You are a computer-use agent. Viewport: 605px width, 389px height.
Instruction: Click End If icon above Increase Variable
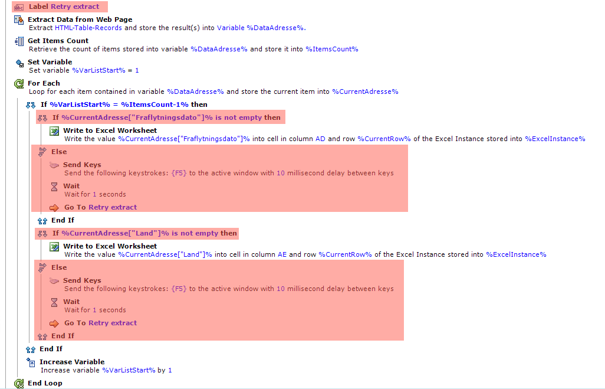(31, 349)
